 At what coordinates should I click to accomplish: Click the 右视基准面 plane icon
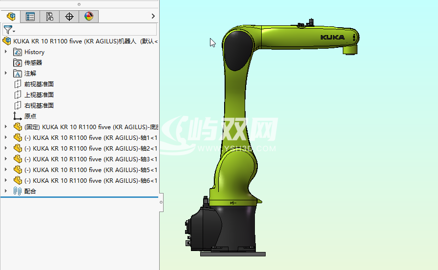[x=18, y=105]
